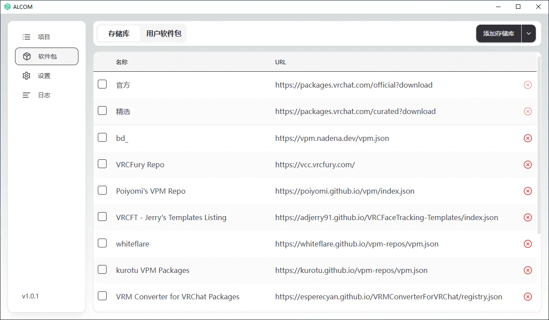Select the 存储库 tab
Image resolution: width=549 pixels, height=320 pixels.
pyautogui.click(x=119, y=33)
